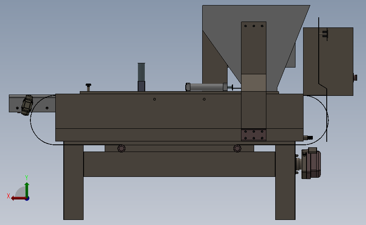Select the left roller circle under the frame
366x225 pixels.
[x=122, y=148]
